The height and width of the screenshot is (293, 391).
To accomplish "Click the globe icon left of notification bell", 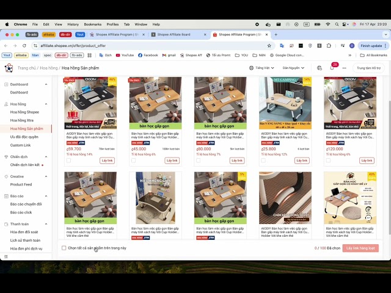I will [320, 68].
